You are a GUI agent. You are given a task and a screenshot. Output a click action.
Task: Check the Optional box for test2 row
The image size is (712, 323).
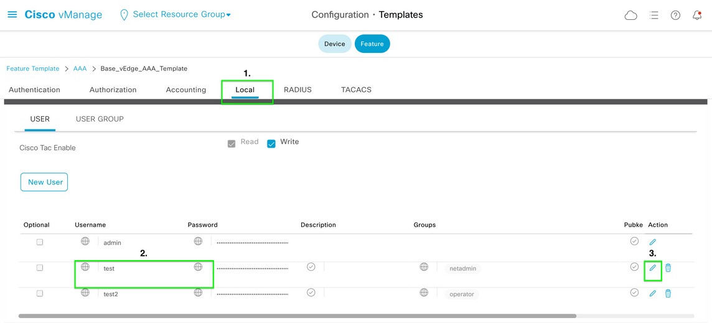click(x=39, y=294)
